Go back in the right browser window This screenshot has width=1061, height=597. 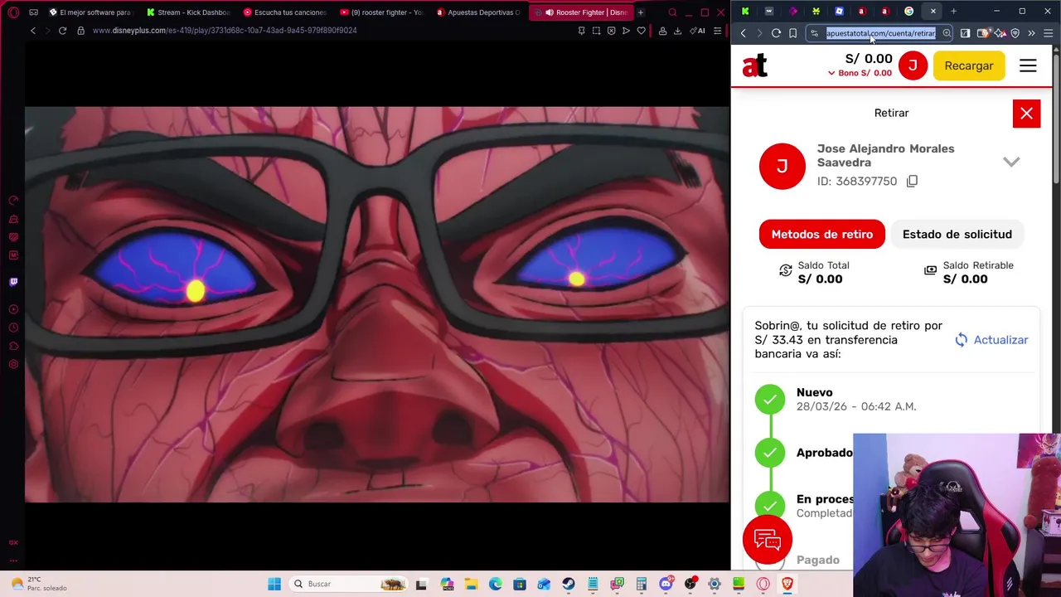(744, 33)
